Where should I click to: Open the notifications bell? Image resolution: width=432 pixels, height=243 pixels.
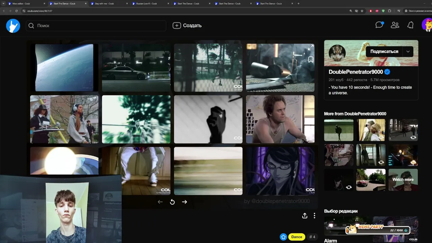coord(410,25)
